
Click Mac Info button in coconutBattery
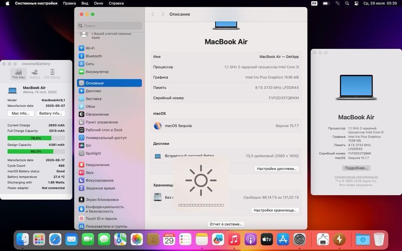tap(20, 114)
